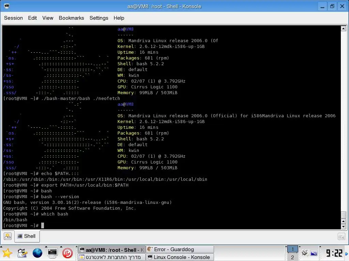Click the 9:22 panel clock
The width and height of the screenshot is (349, 261).
click(x=334, y=253)
